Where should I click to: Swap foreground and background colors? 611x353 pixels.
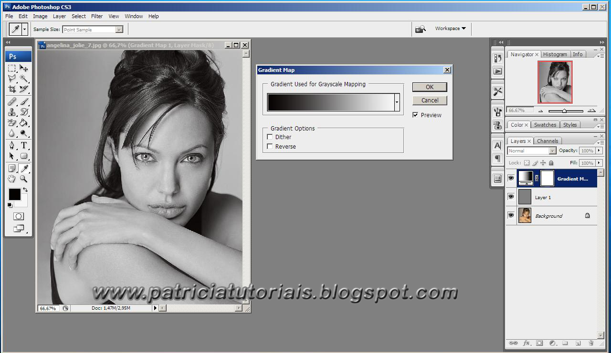(x=25, y=190)
